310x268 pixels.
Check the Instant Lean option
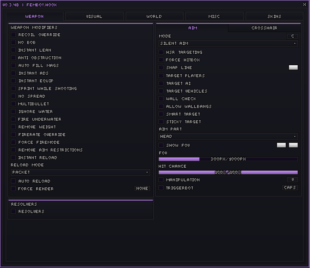[13, 50]
